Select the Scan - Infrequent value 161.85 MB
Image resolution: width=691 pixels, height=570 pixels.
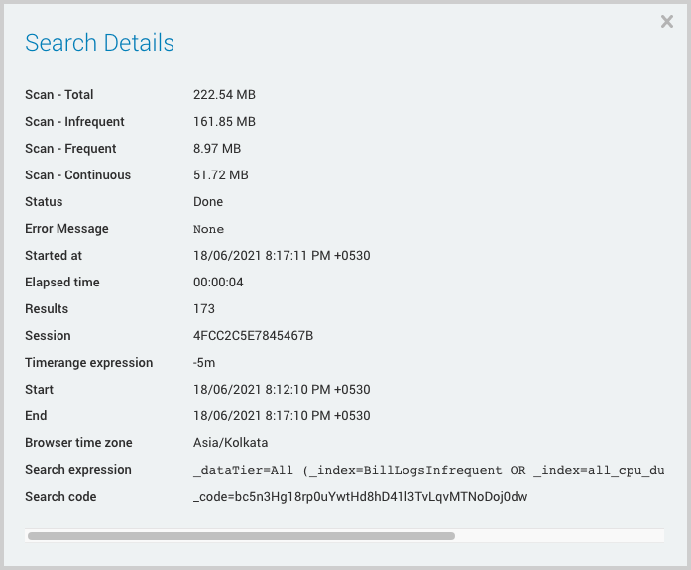[224, 122]
